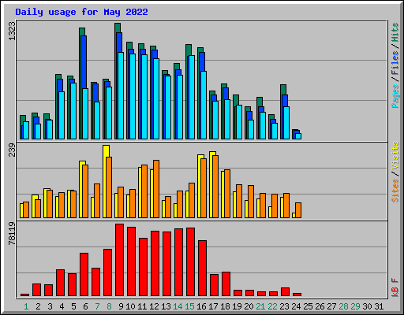
Task: Click the red KB bar for day 4
Action: 60,283
